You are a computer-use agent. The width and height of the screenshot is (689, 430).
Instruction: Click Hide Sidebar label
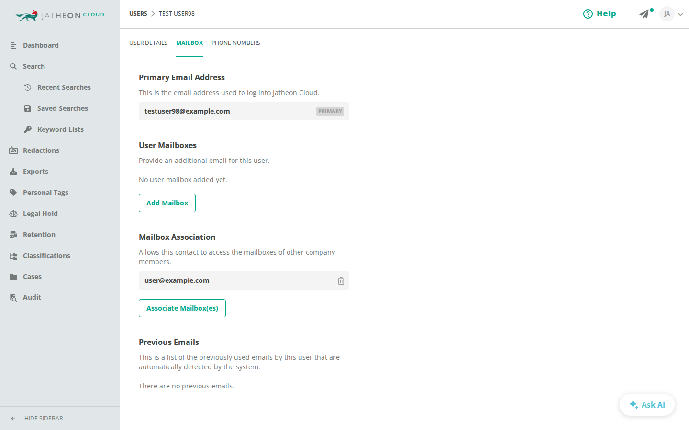44,419
